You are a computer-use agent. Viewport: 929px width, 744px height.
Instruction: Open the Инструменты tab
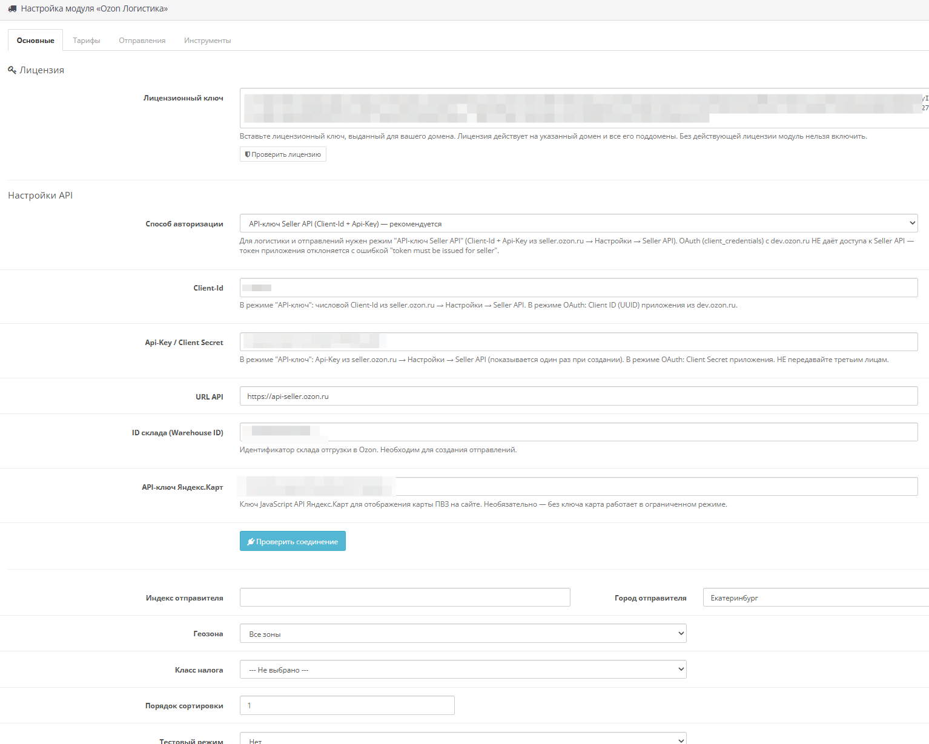point(208,41)
